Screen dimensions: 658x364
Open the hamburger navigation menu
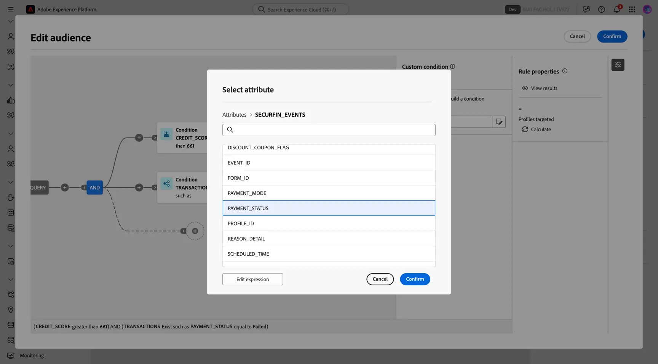[x=11, y=9]
